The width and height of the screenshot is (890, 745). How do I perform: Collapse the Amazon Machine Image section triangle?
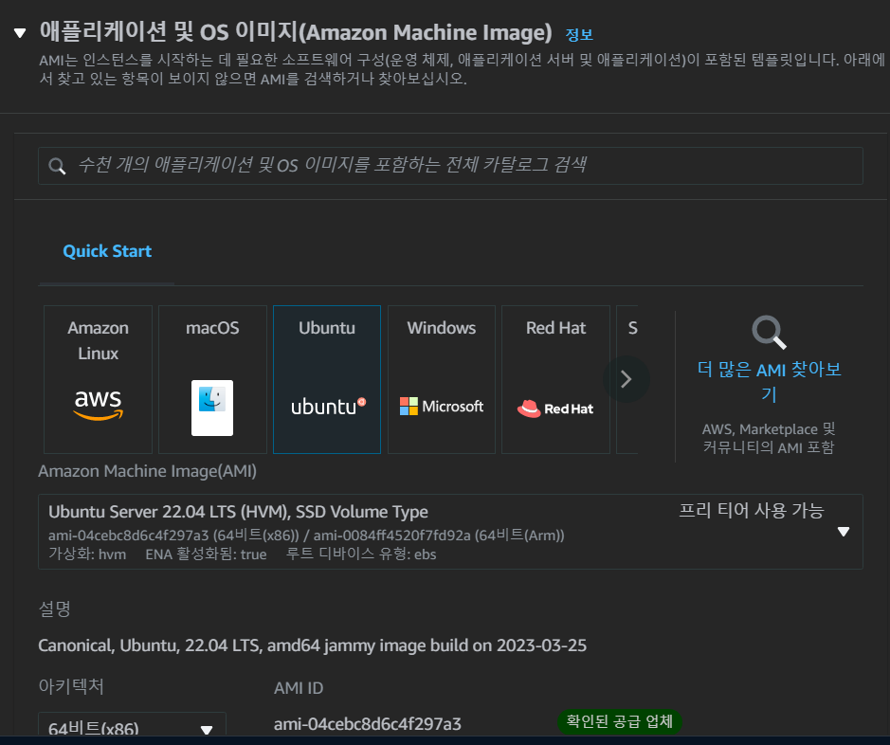(x=20, y=33)
